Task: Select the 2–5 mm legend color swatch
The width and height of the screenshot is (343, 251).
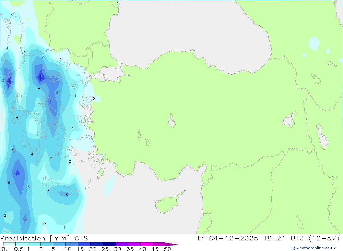Action: tap(47, 244)
